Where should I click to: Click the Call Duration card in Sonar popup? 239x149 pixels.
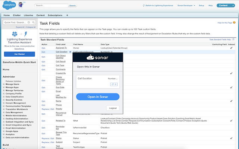[x=98, y=82]
